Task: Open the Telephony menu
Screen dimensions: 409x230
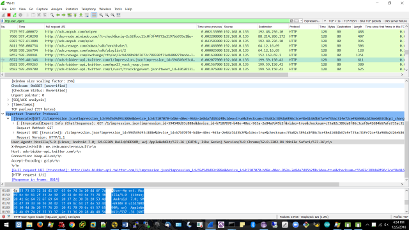Action: click(88, 9)
